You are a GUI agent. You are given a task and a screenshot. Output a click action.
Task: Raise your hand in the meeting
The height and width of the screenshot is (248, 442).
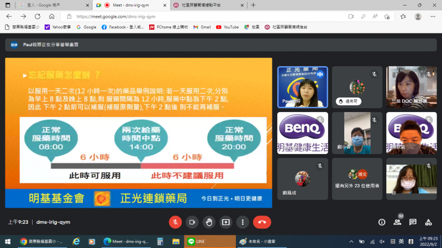(209, 222)
